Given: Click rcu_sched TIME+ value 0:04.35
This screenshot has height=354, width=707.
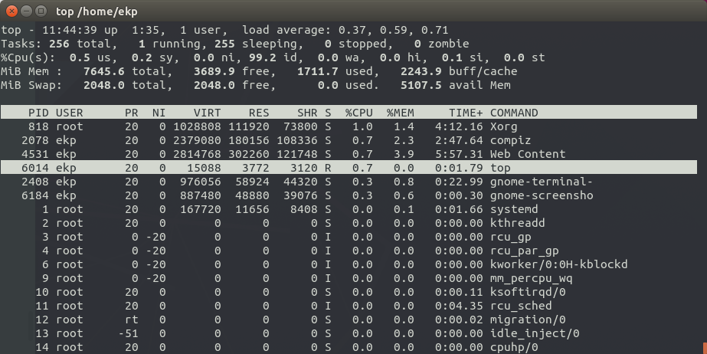Looking at the screenshot, I should pyautogui.click(x=459, y=306).
